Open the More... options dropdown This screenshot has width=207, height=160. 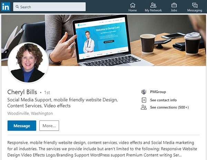tap(49, 126)
